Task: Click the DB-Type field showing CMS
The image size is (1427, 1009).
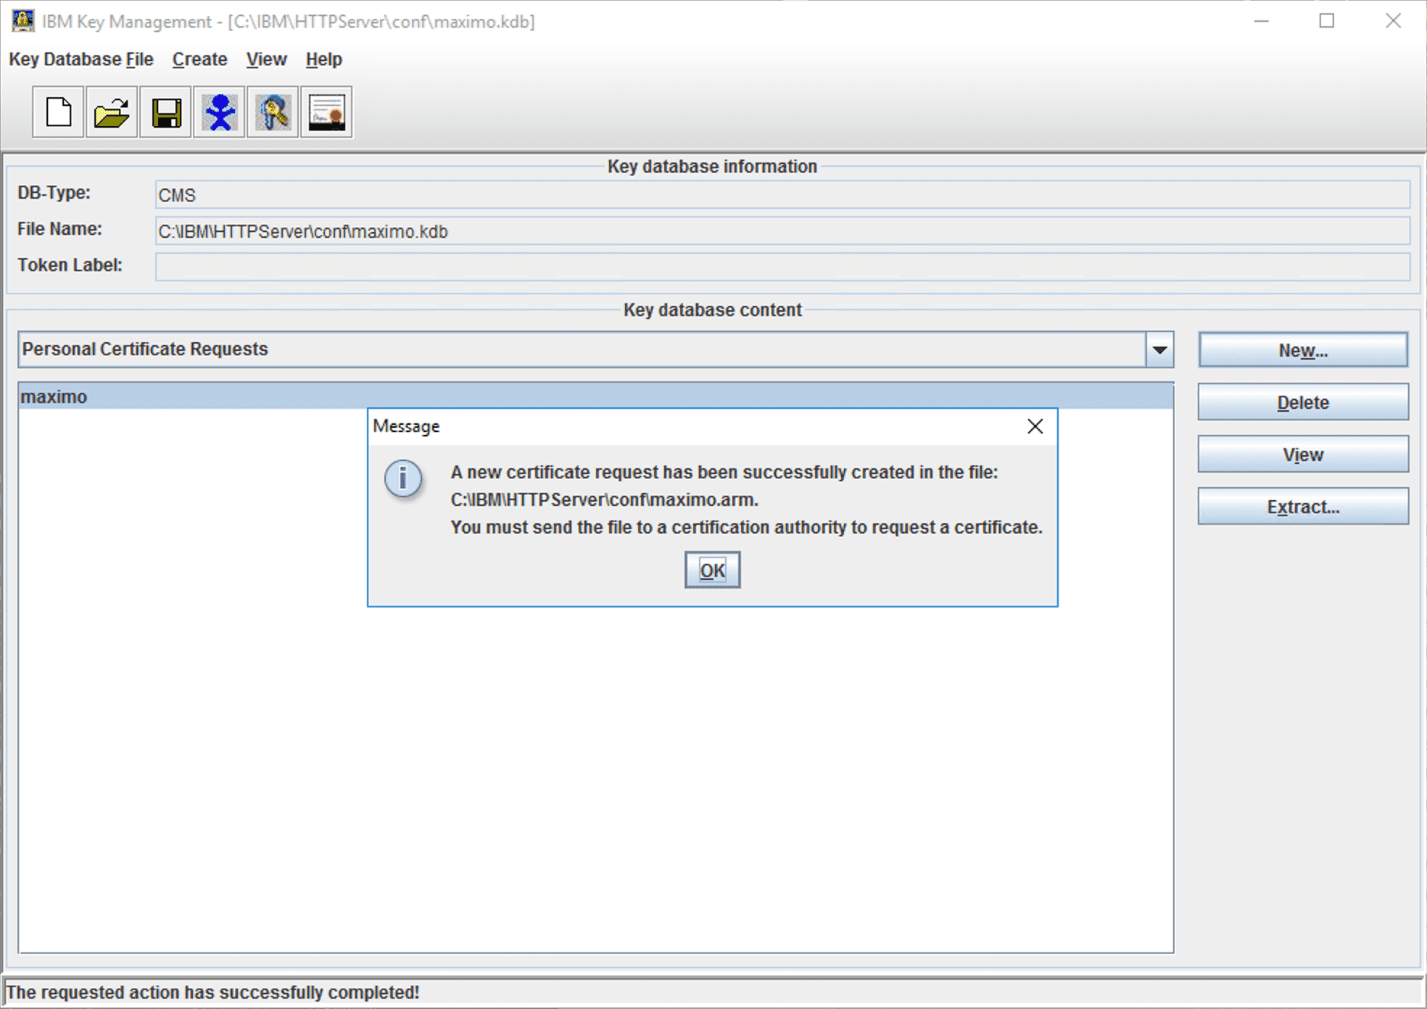Action: click(x=782, y=195)
